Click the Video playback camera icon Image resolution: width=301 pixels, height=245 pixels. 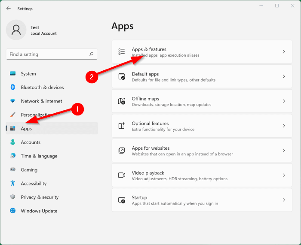(122, 175)
